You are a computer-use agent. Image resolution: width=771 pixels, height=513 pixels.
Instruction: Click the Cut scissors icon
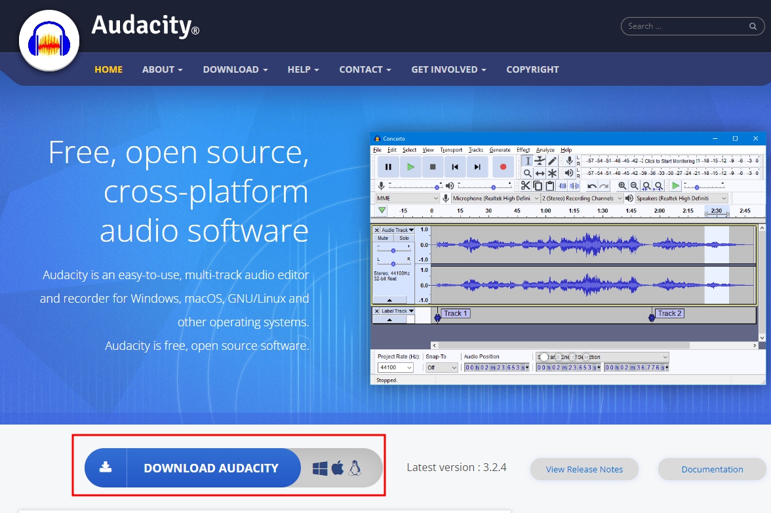click(x=526, y=186)
